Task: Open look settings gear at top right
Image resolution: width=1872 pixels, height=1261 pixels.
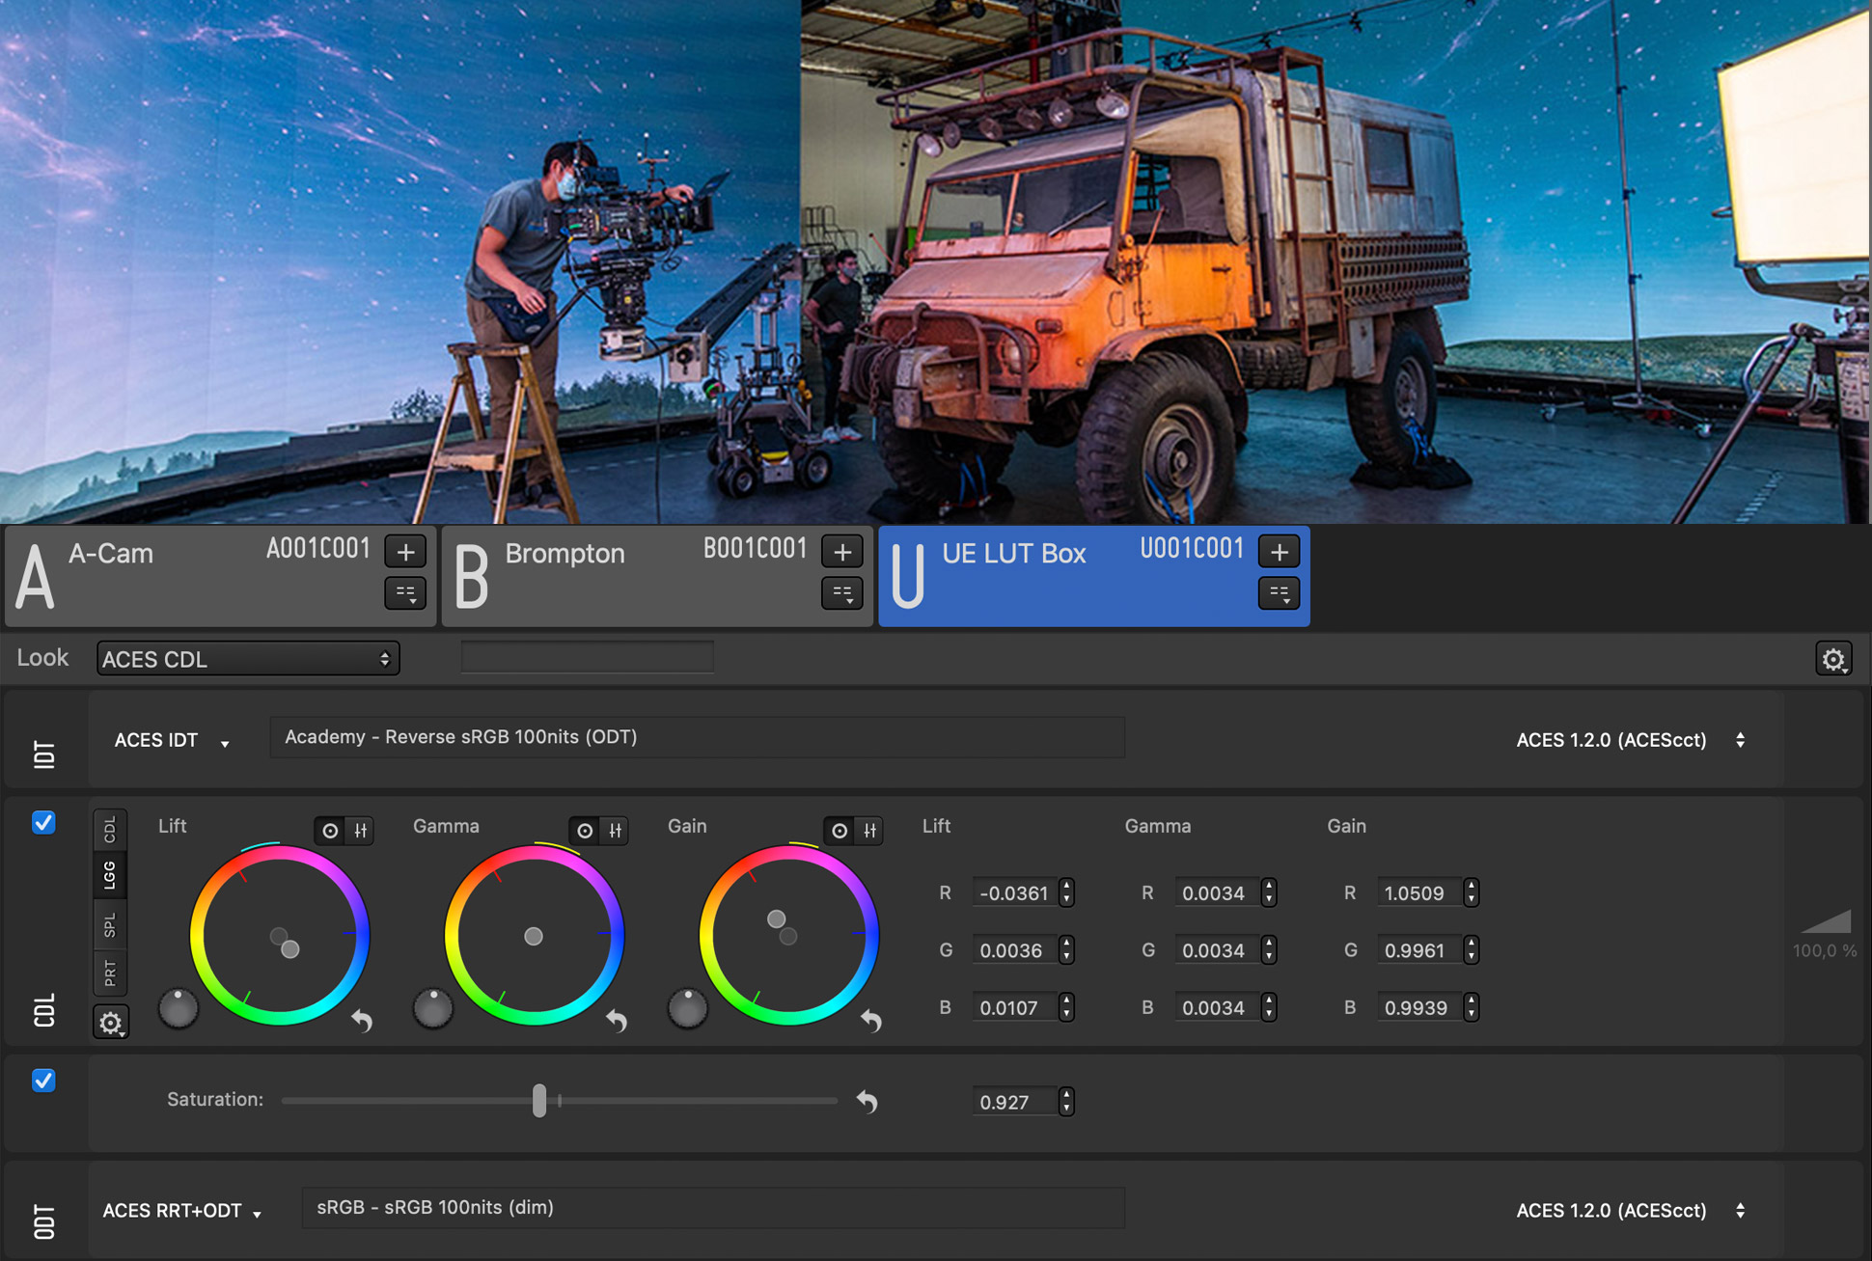Action: (1832, 659)
